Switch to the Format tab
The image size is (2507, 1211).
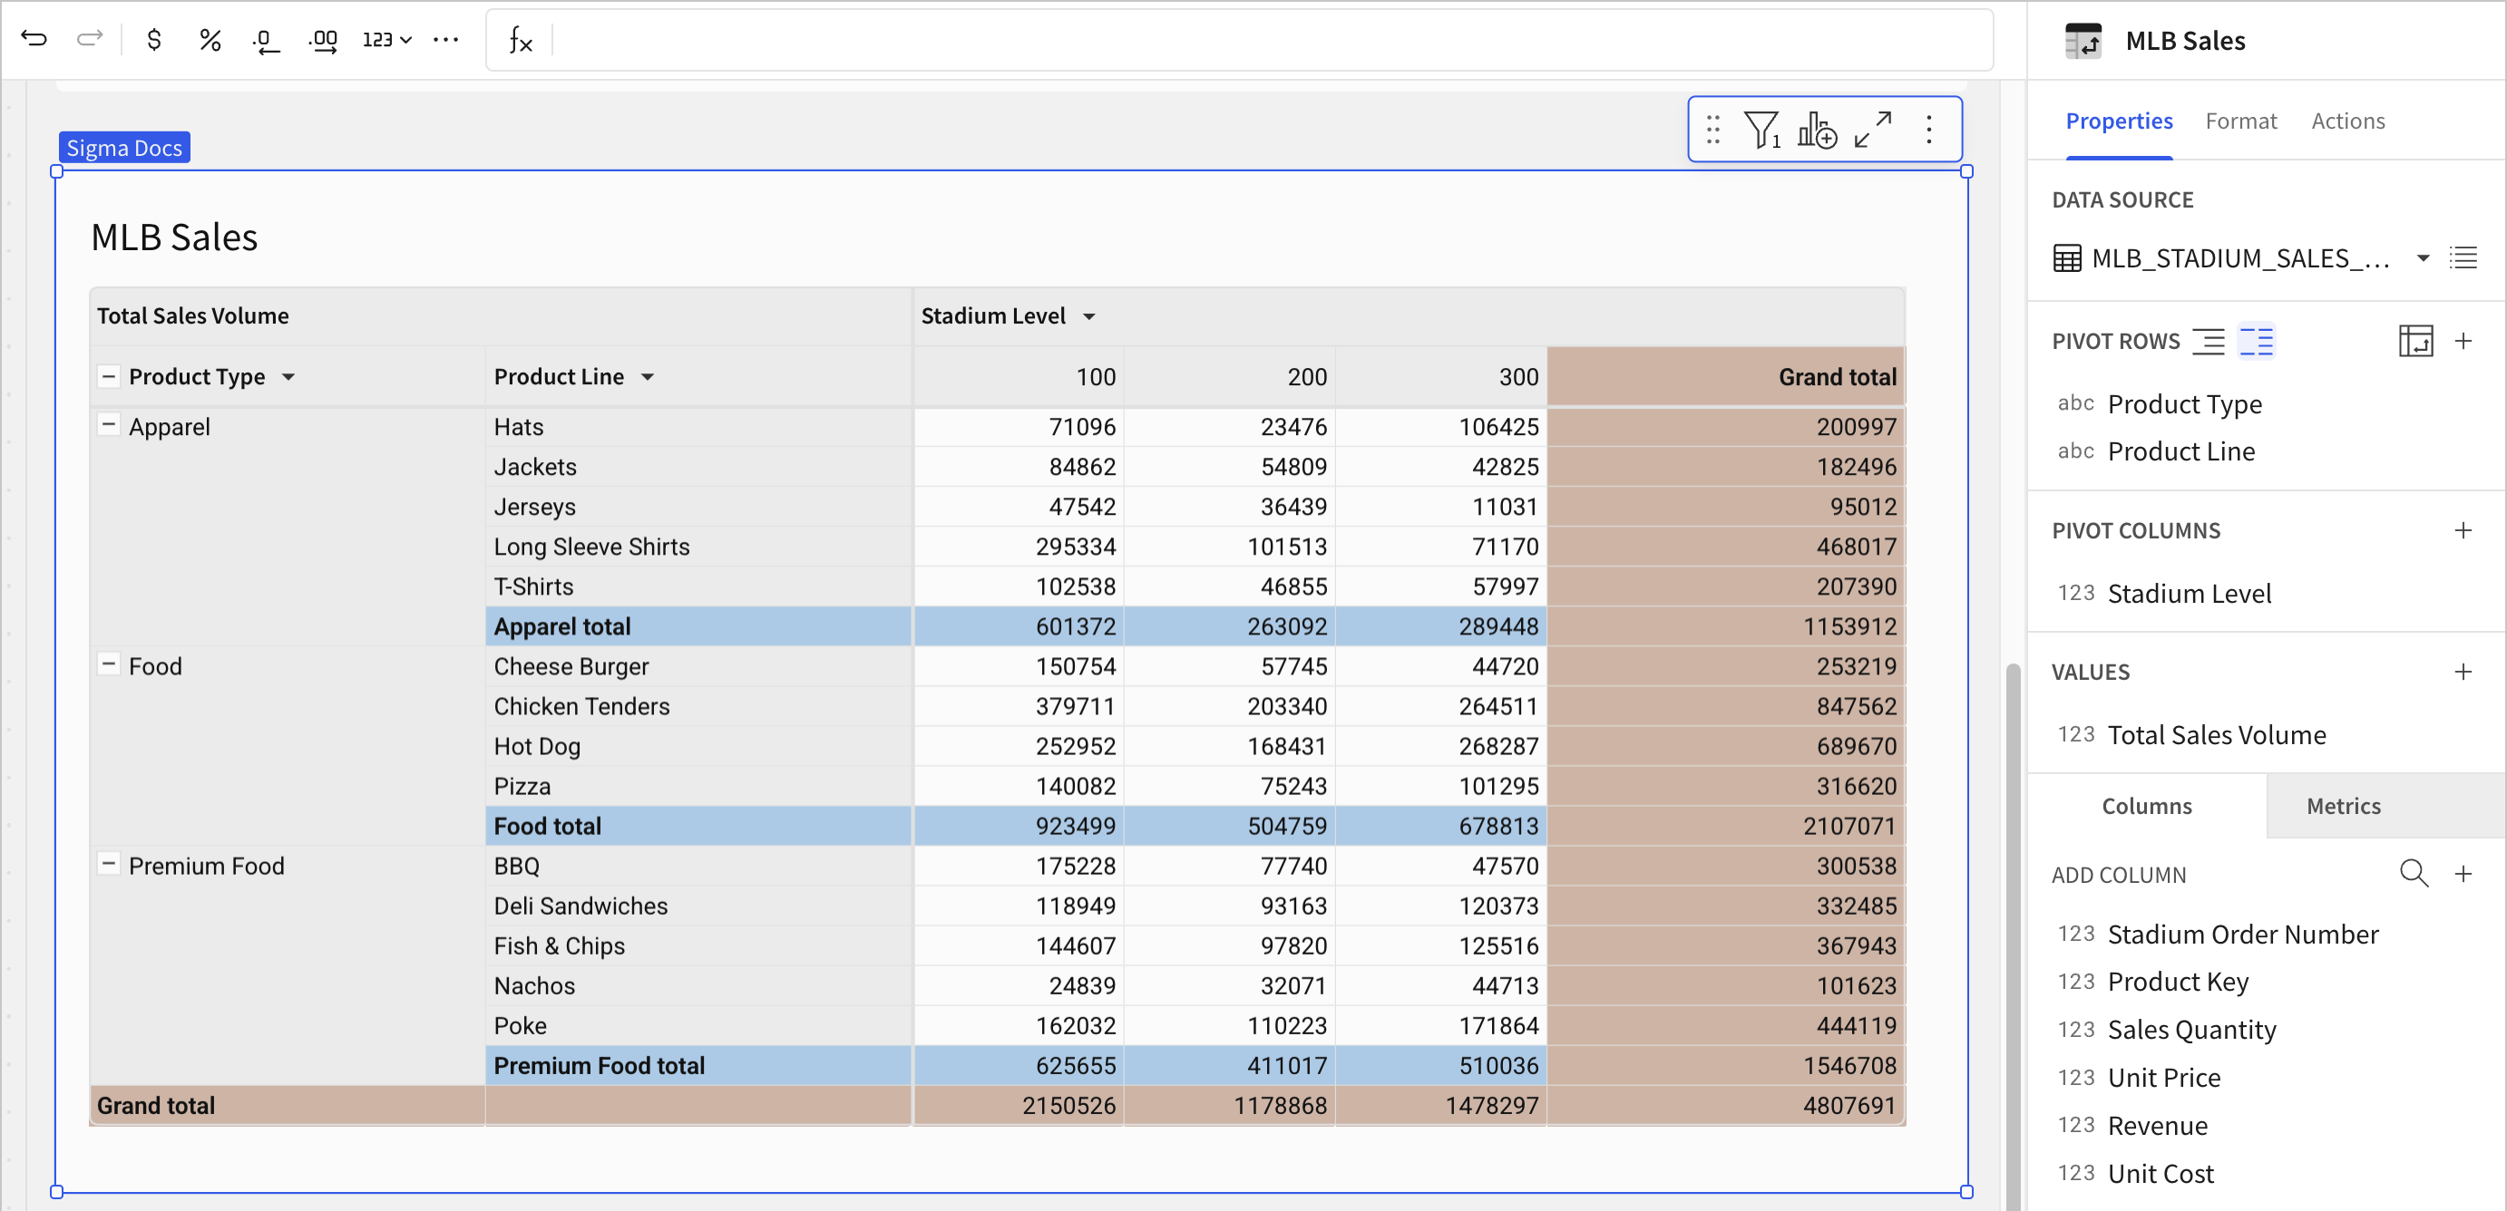click(2240, 121)
